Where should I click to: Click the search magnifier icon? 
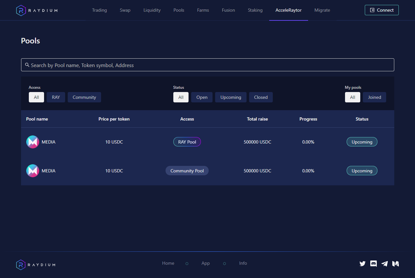(27, 65)
